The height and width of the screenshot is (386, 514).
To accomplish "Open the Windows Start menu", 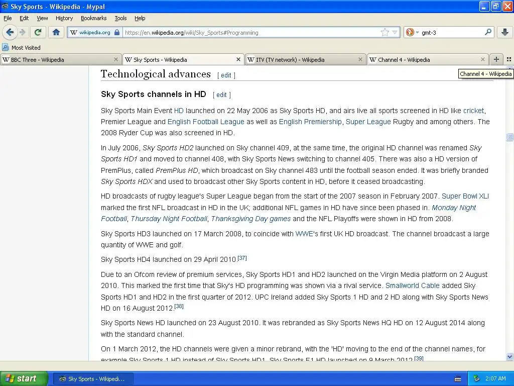I will click(24, 378).
